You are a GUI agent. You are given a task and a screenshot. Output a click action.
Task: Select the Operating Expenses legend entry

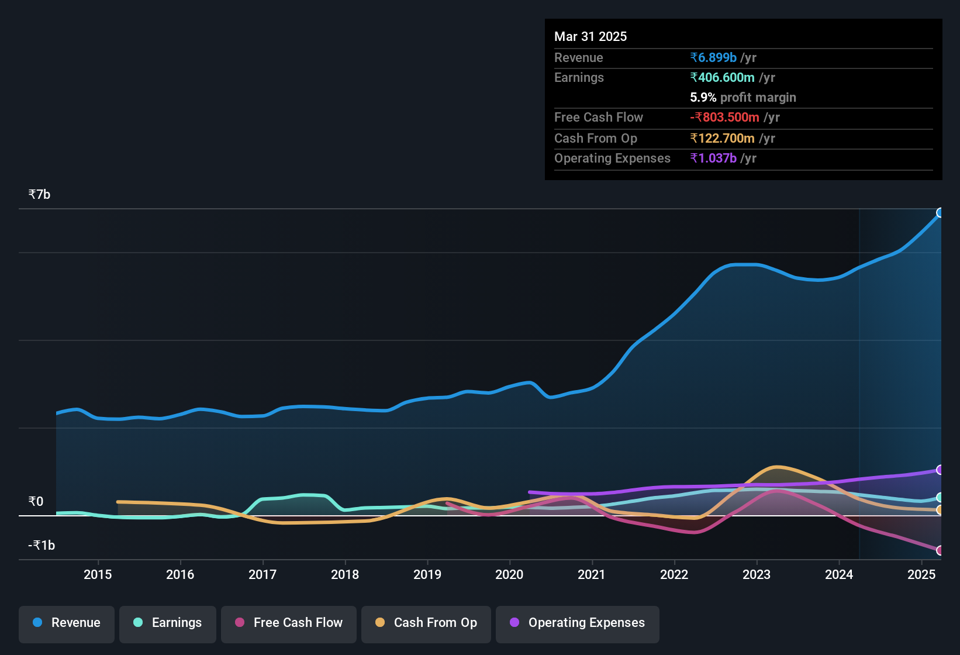(577, 623)
